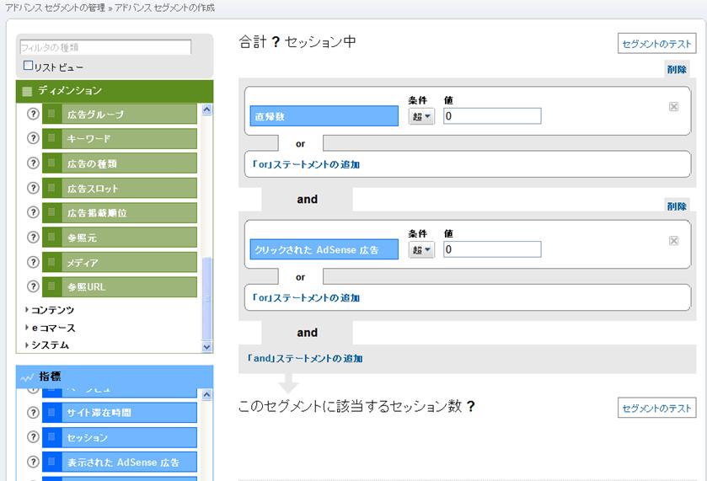Select the 参照URL dimension item
The width and height of the screenshot is (707, 481).
(120, 286)
